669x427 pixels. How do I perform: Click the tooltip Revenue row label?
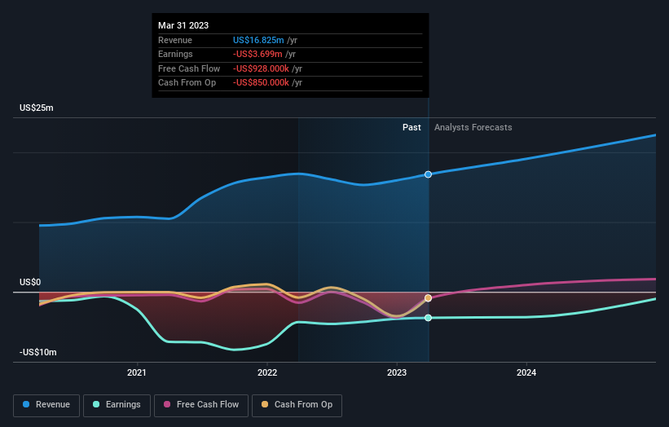pos(175,40)
